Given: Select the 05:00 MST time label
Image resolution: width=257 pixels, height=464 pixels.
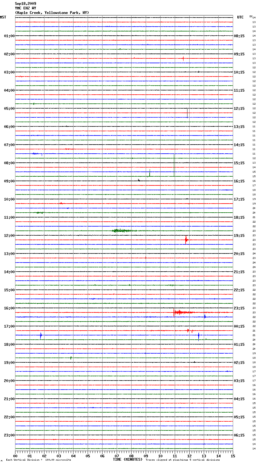Looking at the screenshot, I should (x=9, y=109).
